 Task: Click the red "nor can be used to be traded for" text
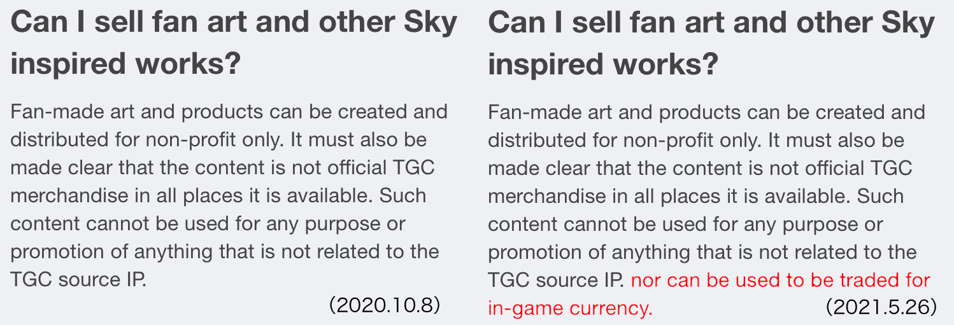[x=781, y=280]
